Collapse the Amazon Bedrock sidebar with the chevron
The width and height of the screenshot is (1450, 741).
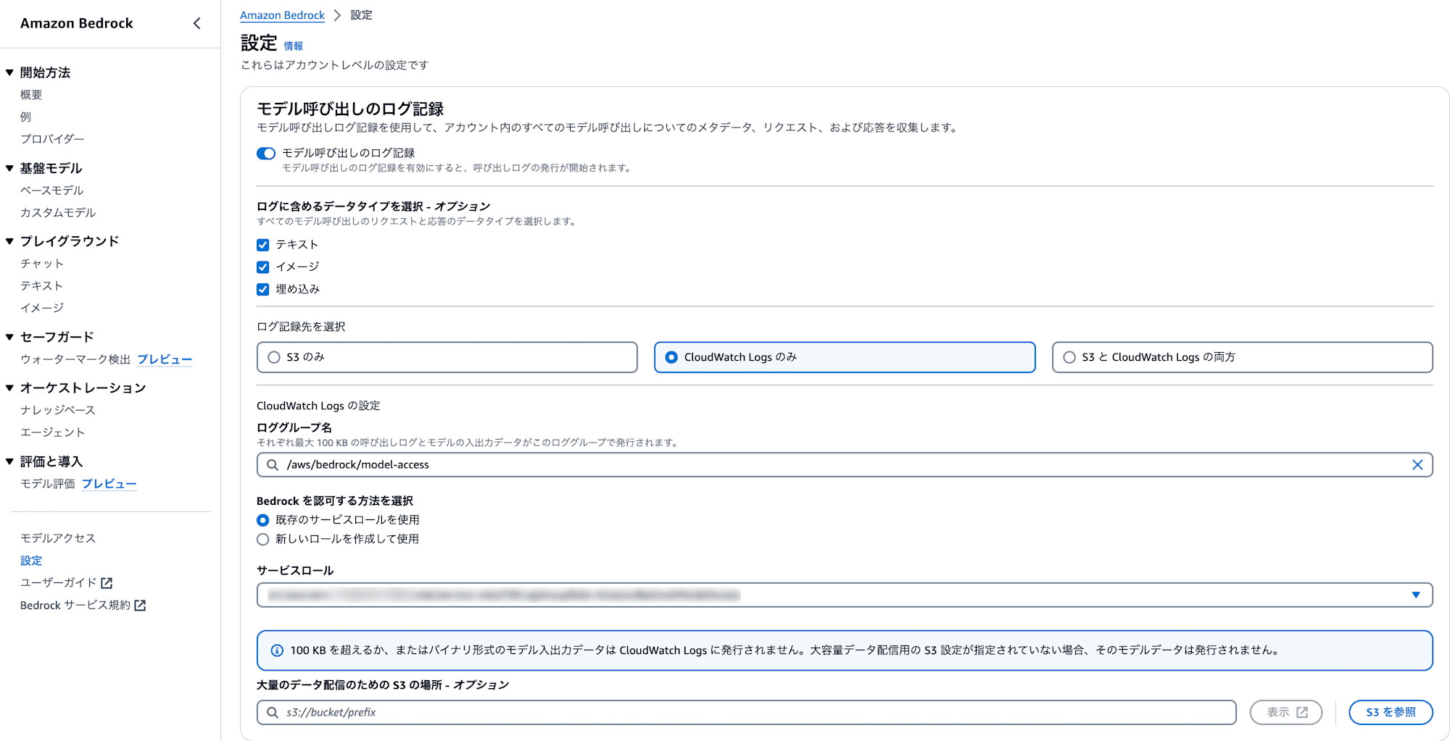(x=196, y=23)
